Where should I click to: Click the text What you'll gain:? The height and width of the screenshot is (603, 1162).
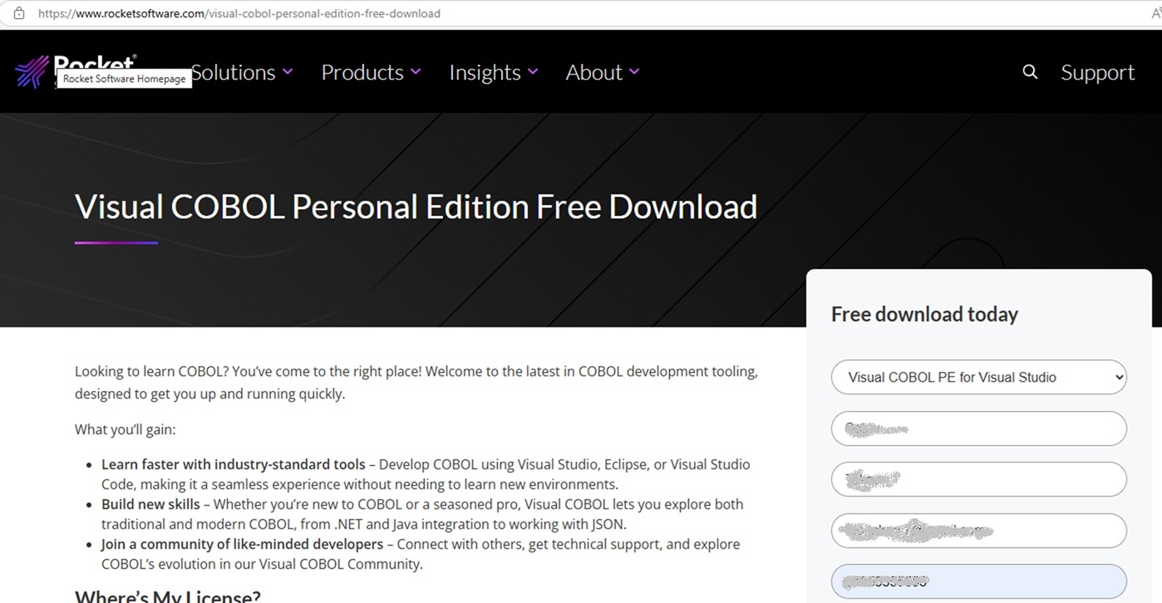click(126, 429)
